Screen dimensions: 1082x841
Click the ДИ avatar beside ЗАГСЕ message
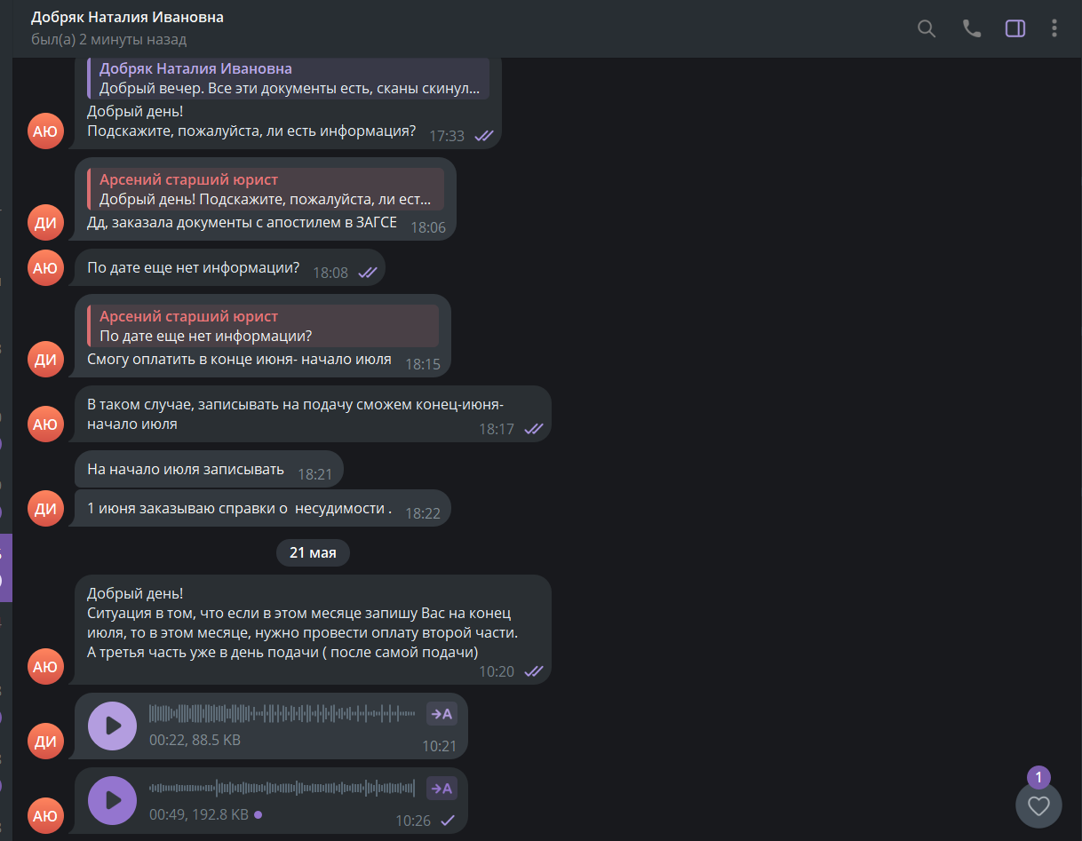(x=45, y=223)
